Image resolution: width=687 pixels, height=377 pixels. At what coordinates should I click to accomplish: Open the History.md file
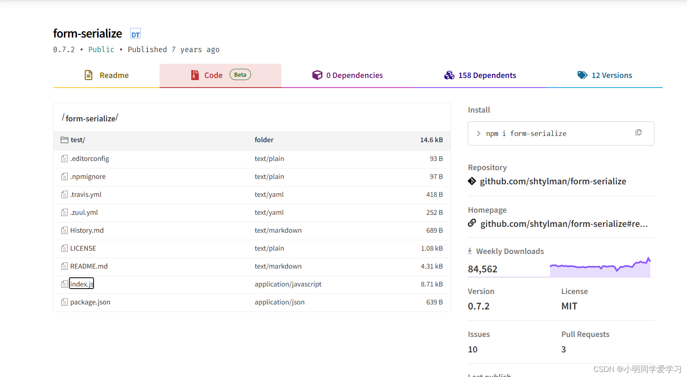(x=87, y=231)
